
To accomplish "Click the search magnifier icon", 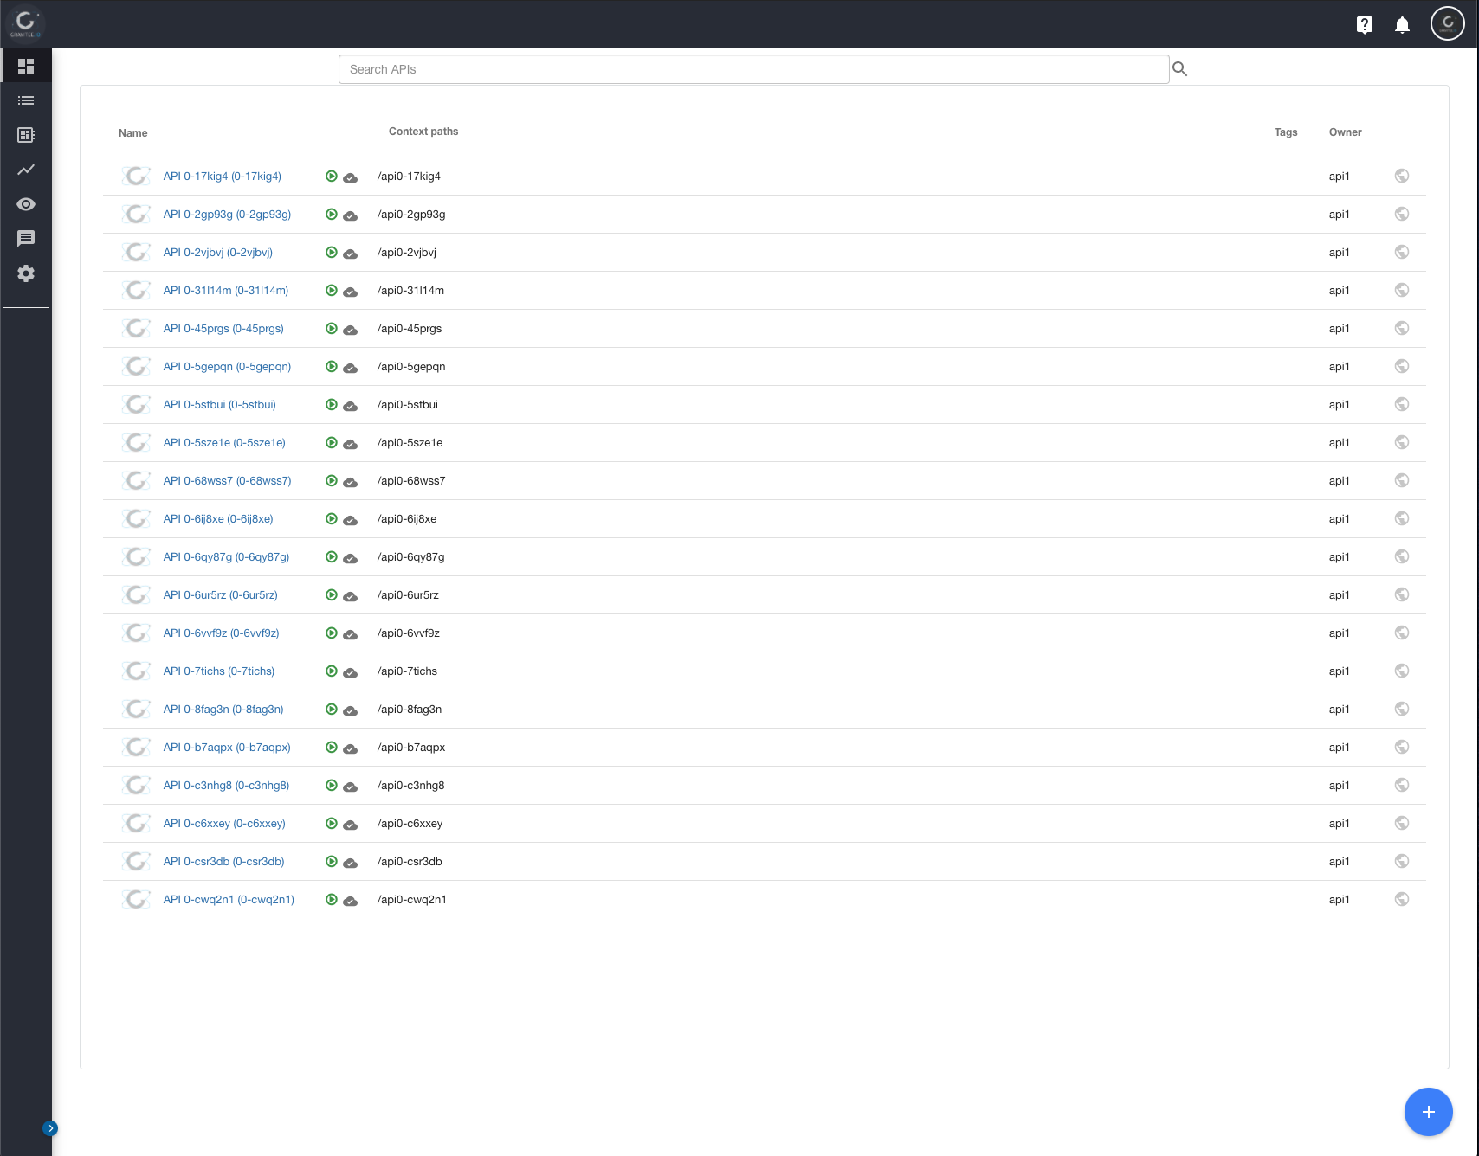I will click(1179, 68).
